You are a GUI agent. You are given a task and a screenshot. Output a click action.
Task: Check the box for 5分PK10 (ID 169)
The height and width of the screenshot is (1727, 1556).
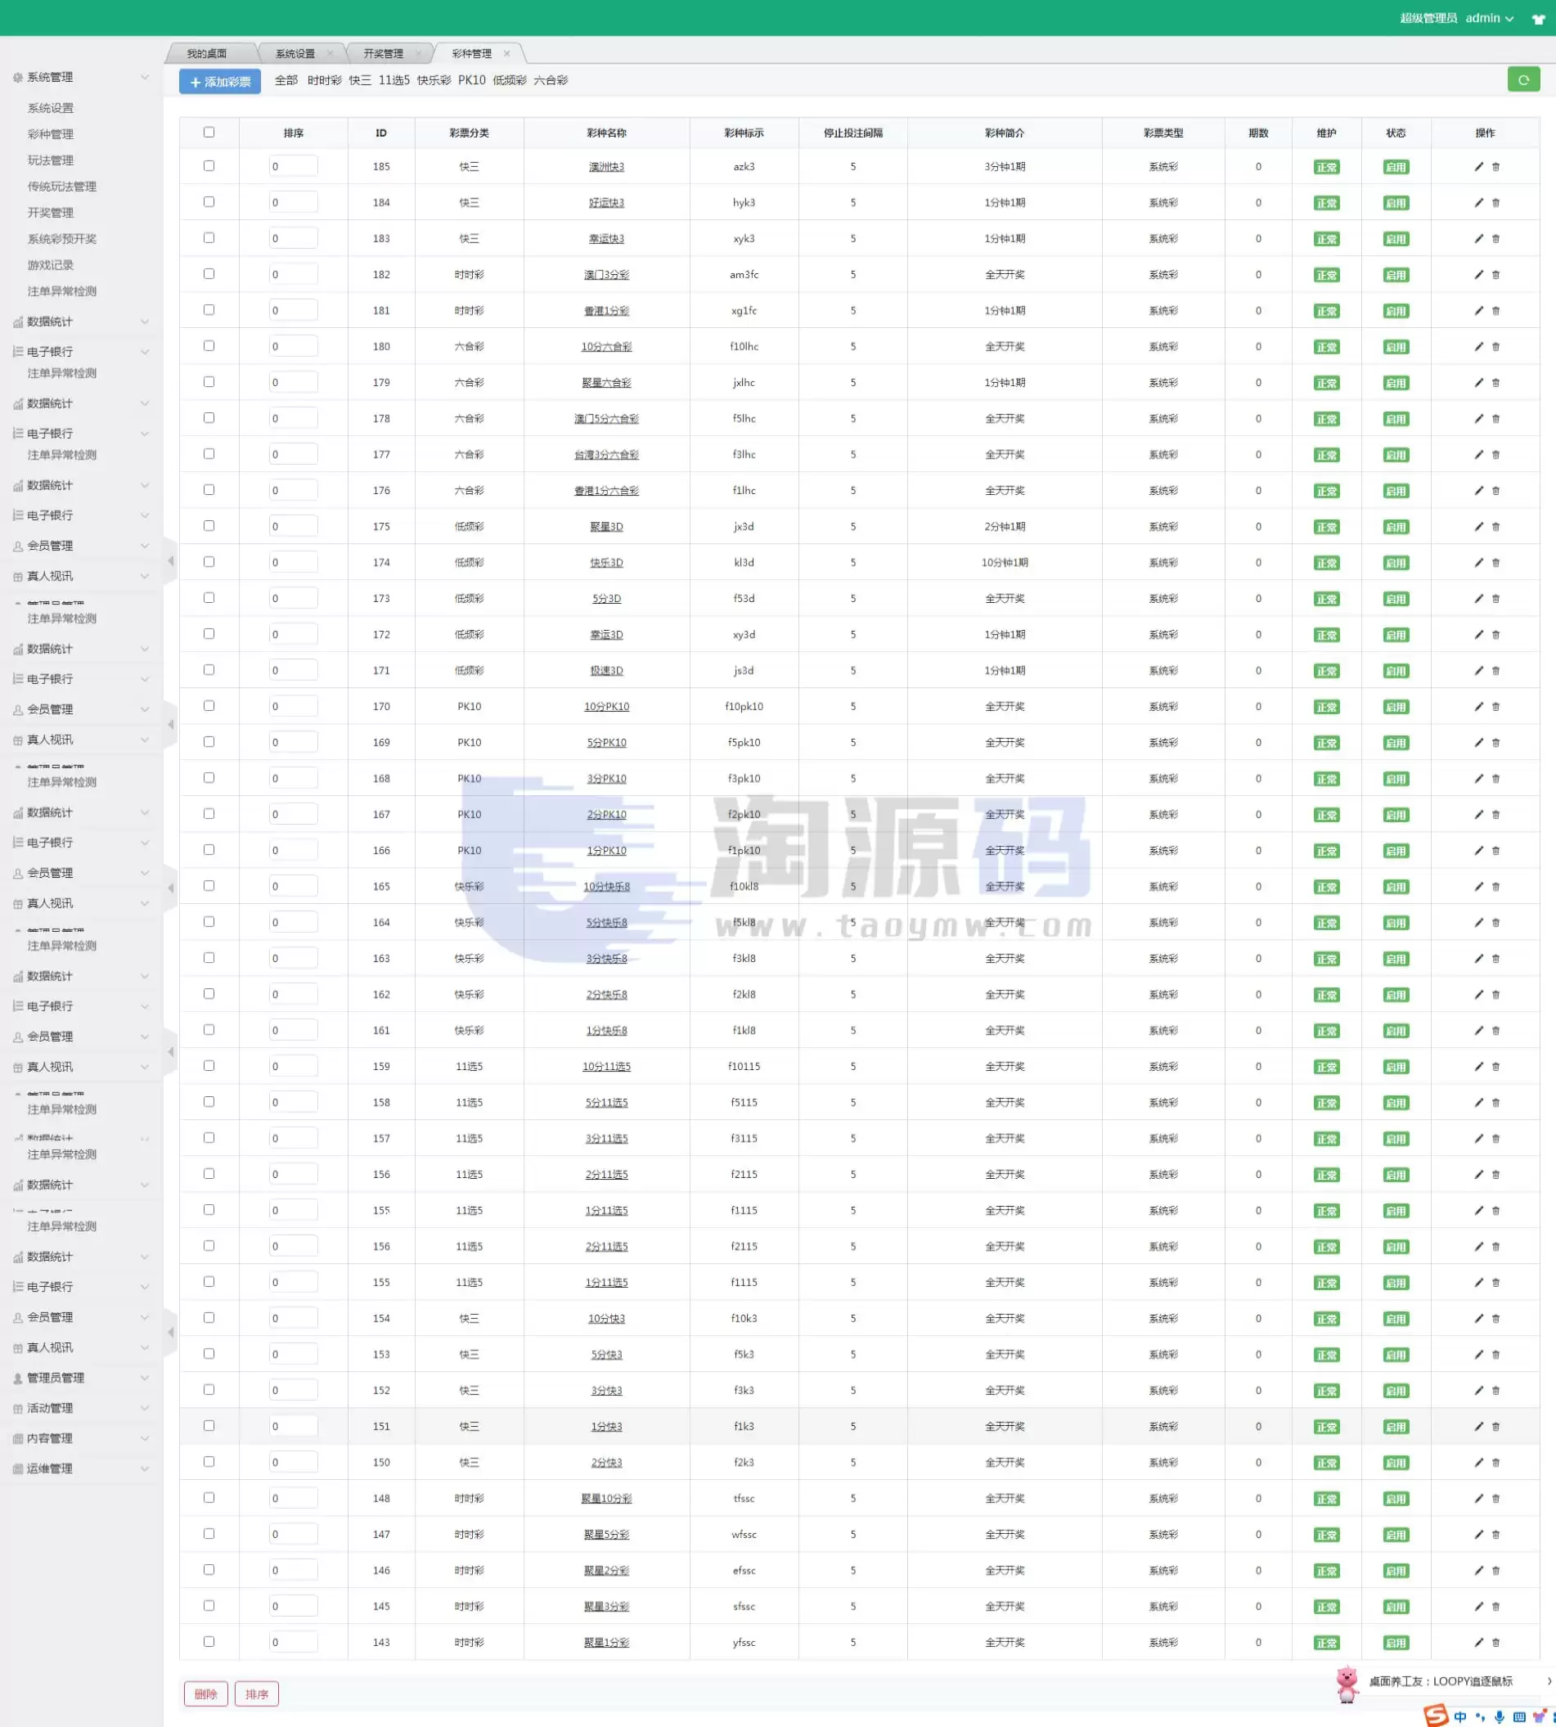[209, 741]
